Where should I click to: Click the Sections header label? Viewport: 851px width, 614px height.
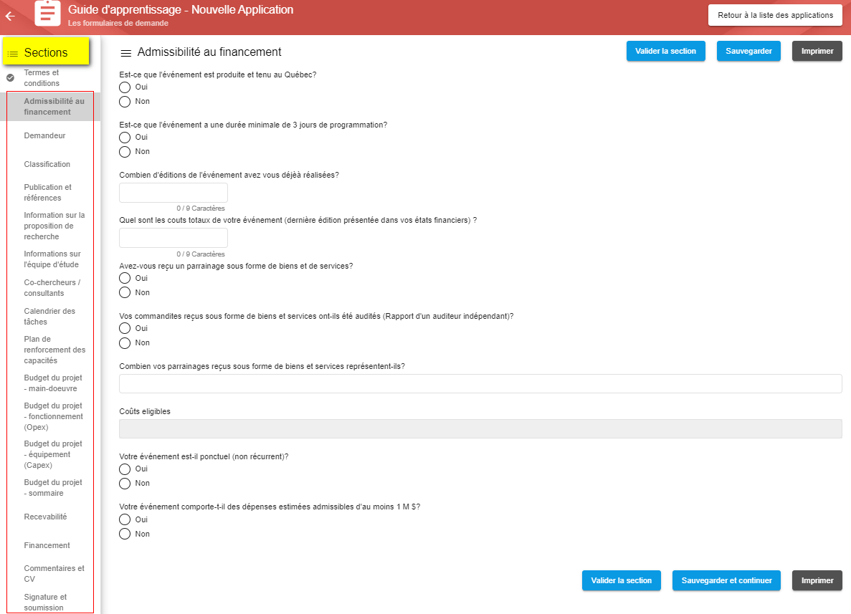click(x=46, y=52)
